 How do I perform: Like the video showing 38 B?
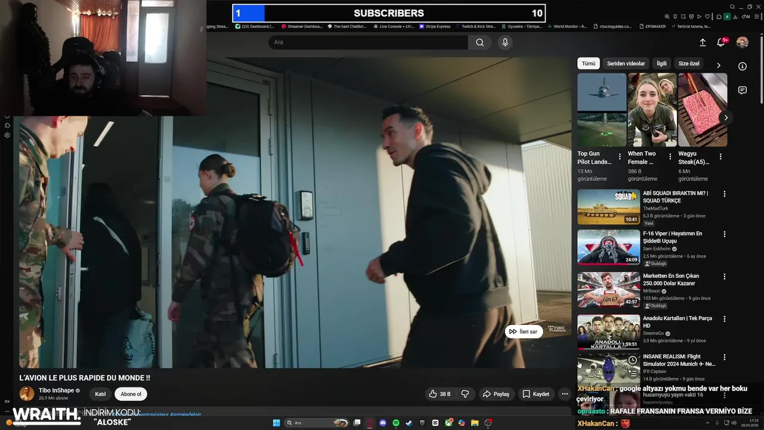[440, 394]
